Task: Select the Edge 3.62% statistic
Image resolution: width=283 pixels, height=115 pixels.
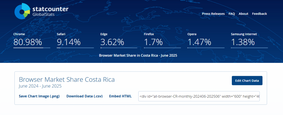Action: point(119,40)
